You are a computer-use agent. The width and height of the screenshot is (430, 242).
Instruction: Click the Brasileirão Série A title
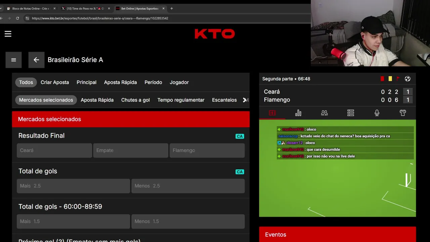tap(75, 60)
